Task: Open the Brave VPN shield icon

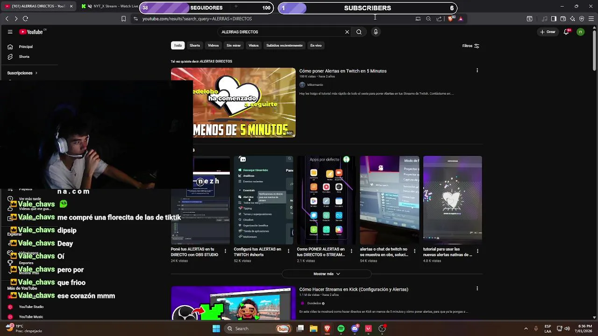Action: (582, 19)
